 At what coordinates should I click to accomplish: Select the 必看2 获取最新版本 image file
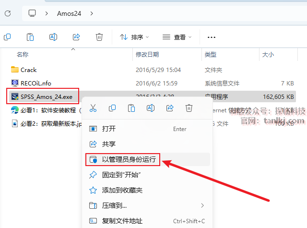(51, 124)
